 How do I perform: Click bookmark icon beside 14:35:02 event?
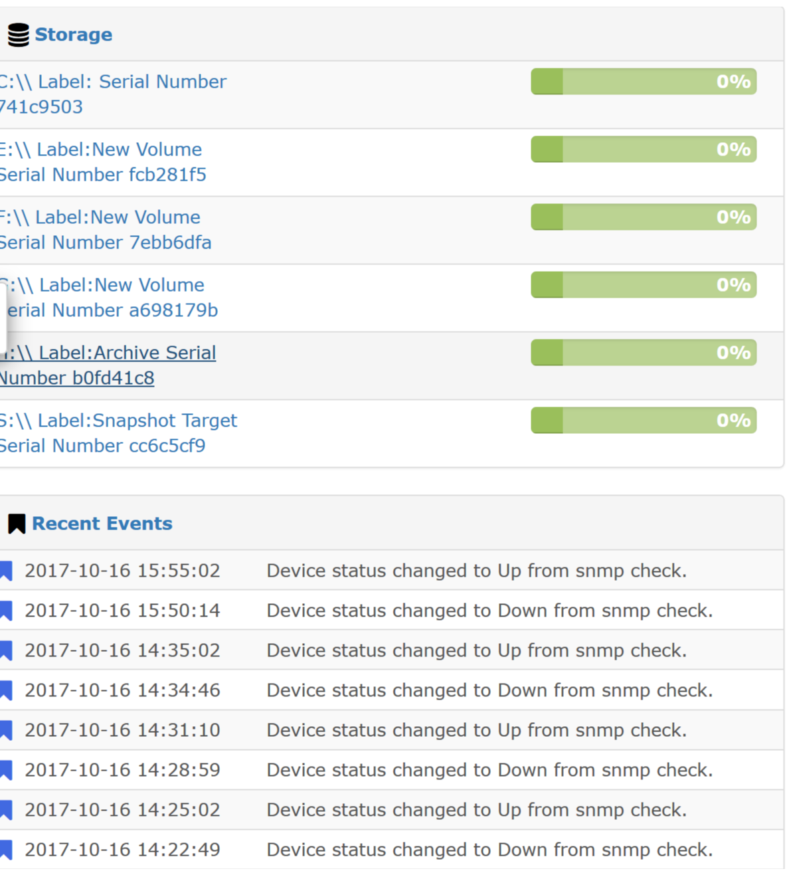pos(6,650)
